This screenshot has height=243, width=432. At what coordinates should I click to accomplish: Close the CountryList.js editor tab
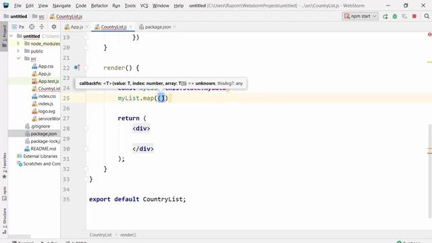130,27
